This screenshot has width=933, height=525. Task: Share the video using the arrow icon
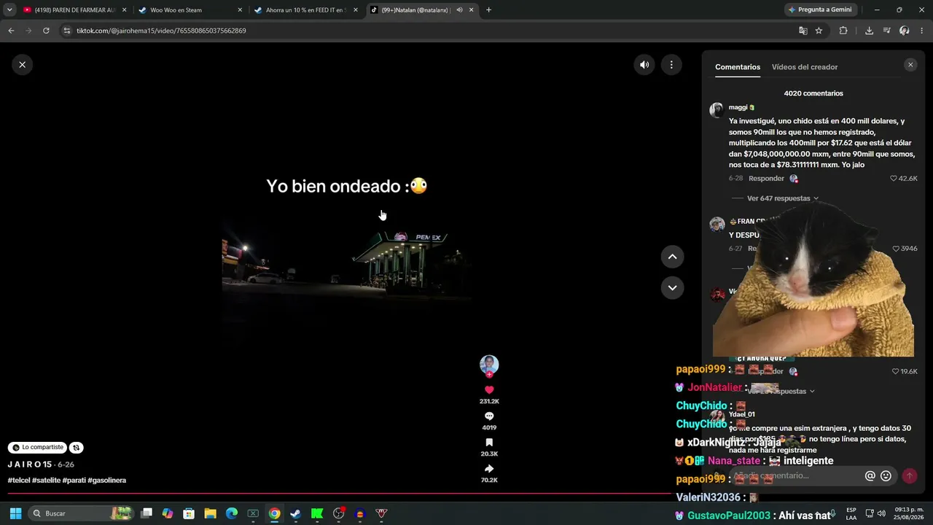click(489, 469)
